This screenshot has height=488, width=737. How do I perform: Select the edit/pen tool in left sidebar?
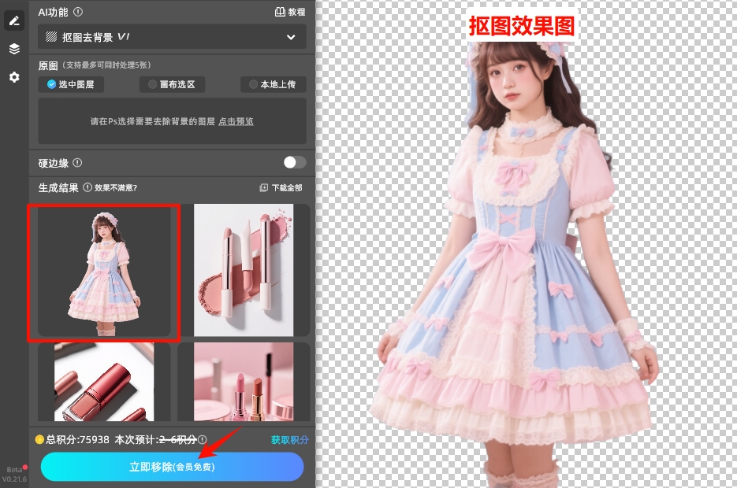pyautogui.click(x=13, y=20)
